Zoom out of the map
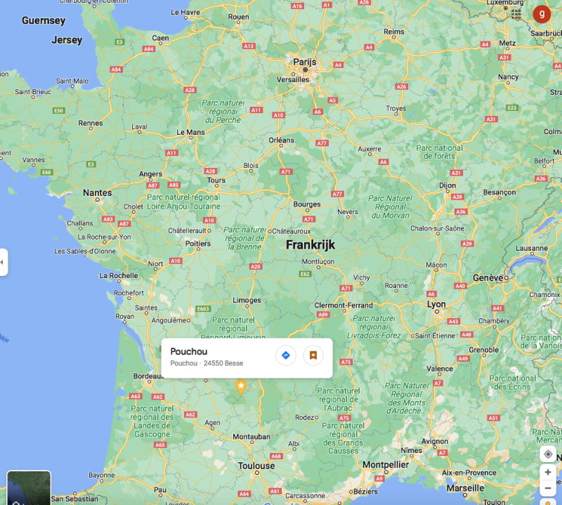Viewport: 562px width, 505px height. click(548, 488)
